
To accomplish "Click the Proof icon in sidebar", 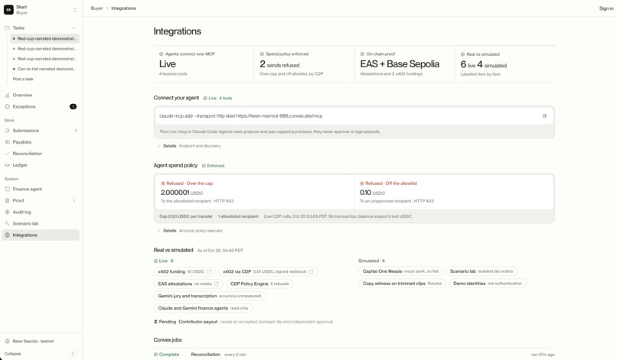I will [7, 200].
